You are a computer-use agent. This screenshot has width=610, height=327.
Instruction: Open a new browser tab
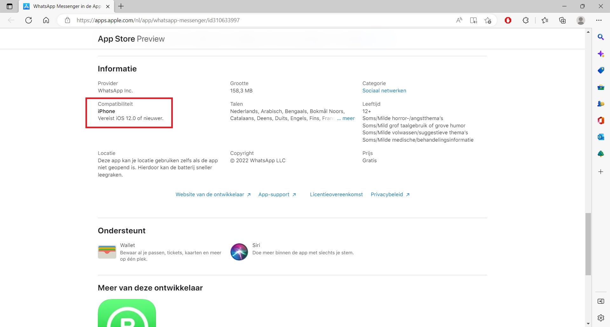121,6
